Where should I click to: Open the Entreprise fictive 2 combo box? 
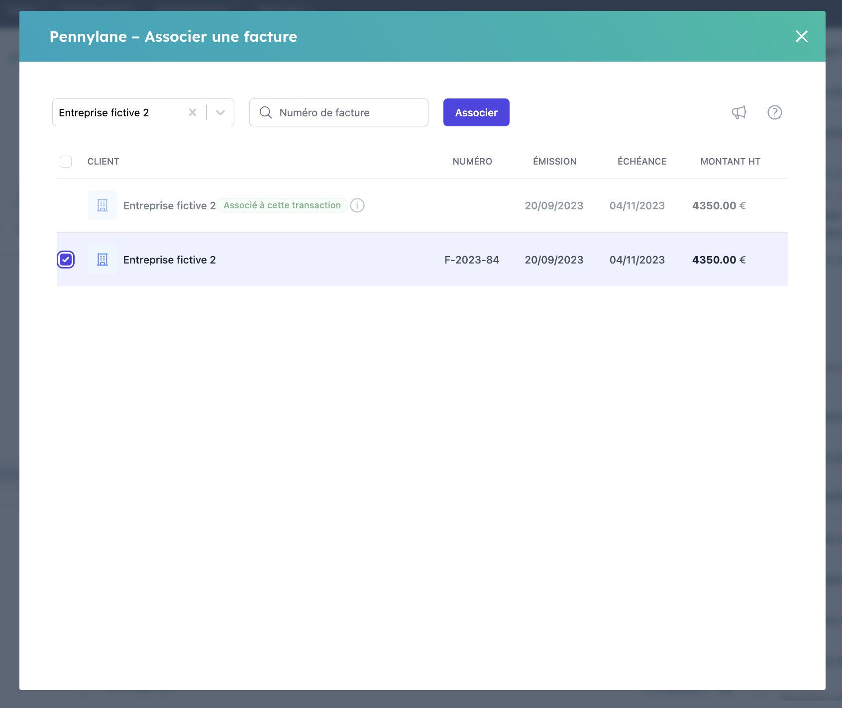[x=143, y=112]
